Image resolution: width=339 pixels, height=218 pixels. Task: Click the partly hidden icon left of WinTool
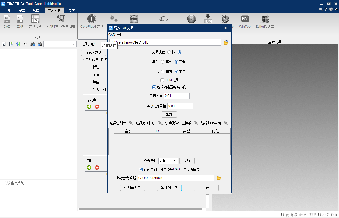[x=226, y=19]
